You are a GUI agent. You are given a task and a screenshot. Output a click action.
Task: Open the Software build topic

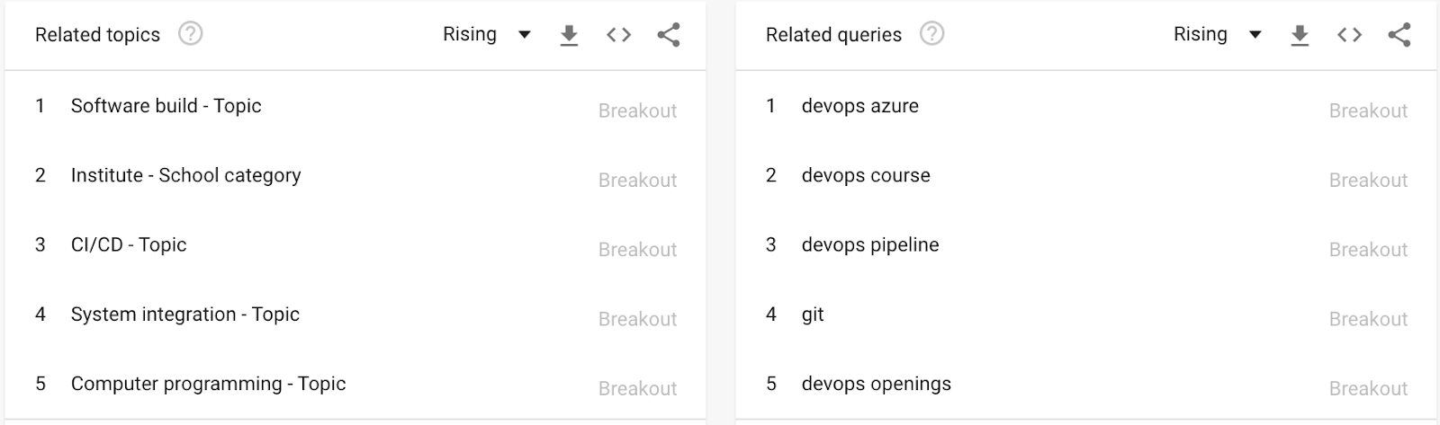pos(355,106)
